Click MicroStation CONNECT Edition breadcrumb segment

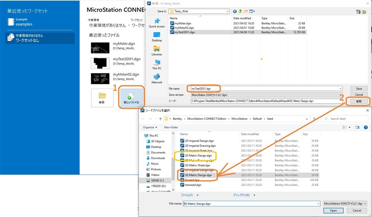click(206, 119)
